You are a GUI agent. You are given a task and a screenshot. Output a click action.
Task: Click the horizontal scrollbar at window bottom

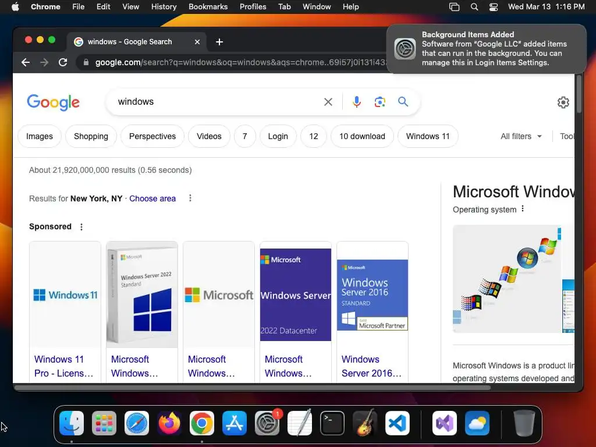coord(253,388)
